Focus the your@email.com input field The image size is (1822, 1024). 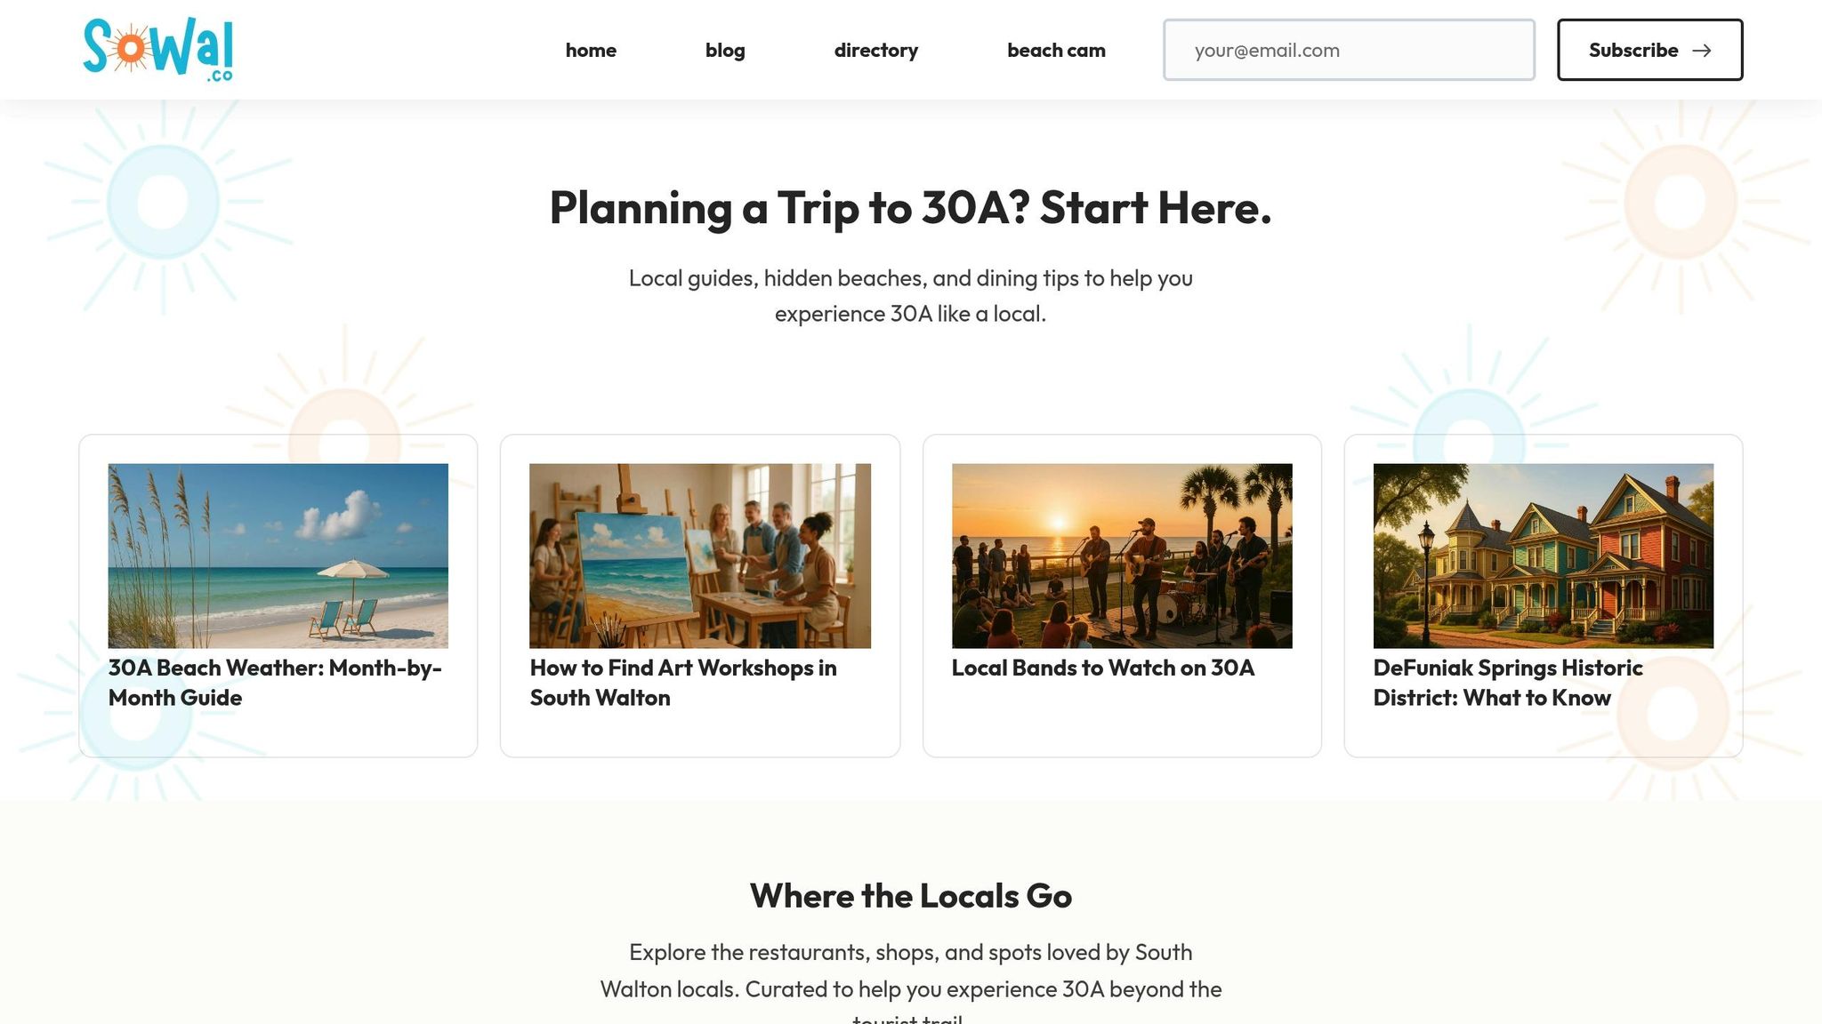(1348, 51)
